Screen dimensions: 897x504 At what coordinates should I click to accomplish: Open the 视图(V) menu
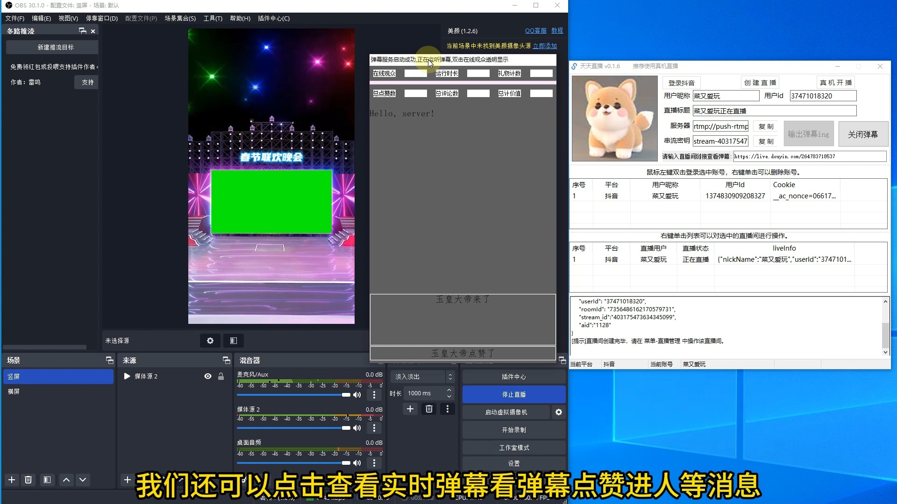(68, 18)
